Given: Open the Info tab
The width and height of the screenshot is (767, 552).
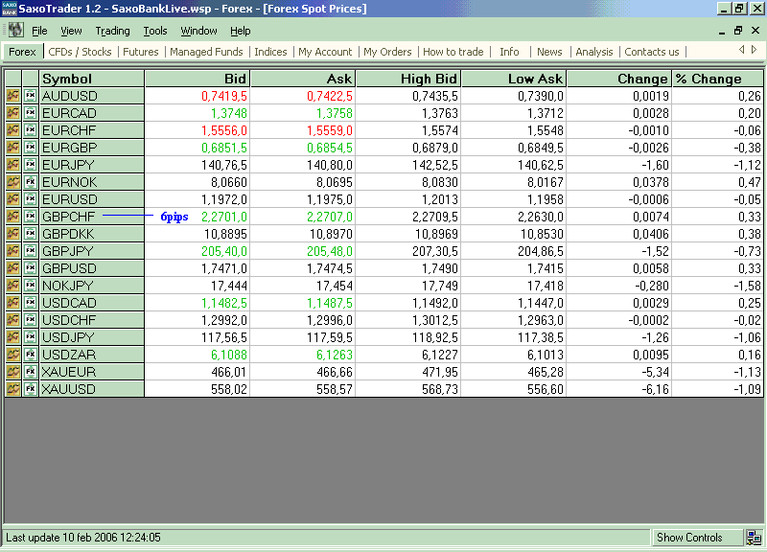Looking at the screenshot, I should coord(509,52).
